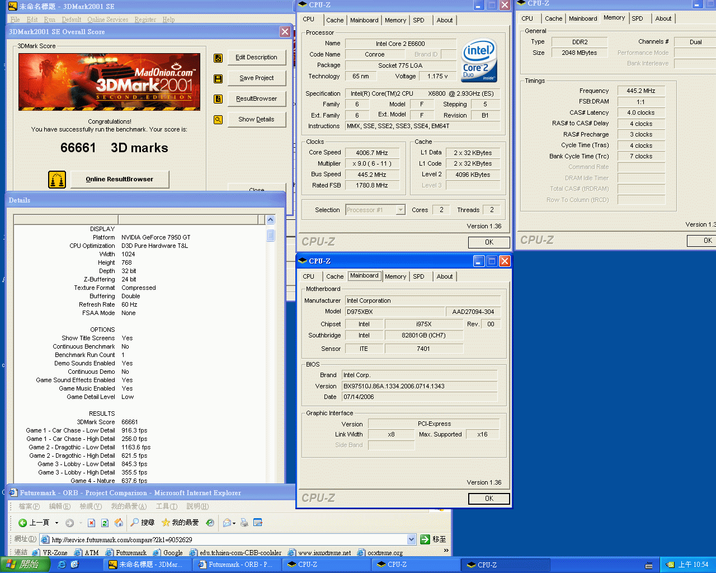Image resolution: width=716 pixels, height=573 pixels.
Task: Open the ocxtreme.org favorite link
Action: 380,553
